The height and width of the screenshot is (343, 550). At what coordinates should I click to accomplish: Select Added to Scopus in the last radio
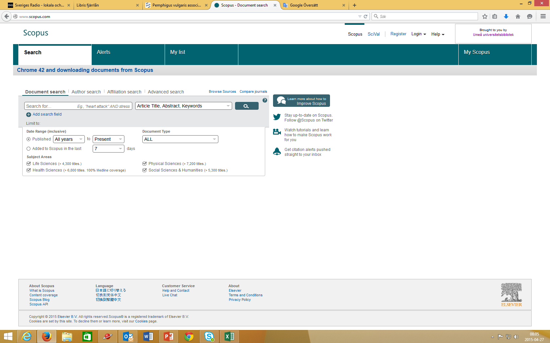pos(28,149)
